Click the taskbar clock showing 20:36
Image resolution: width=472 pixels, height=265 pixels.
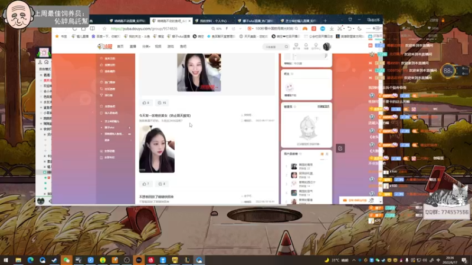click(450, 260)
